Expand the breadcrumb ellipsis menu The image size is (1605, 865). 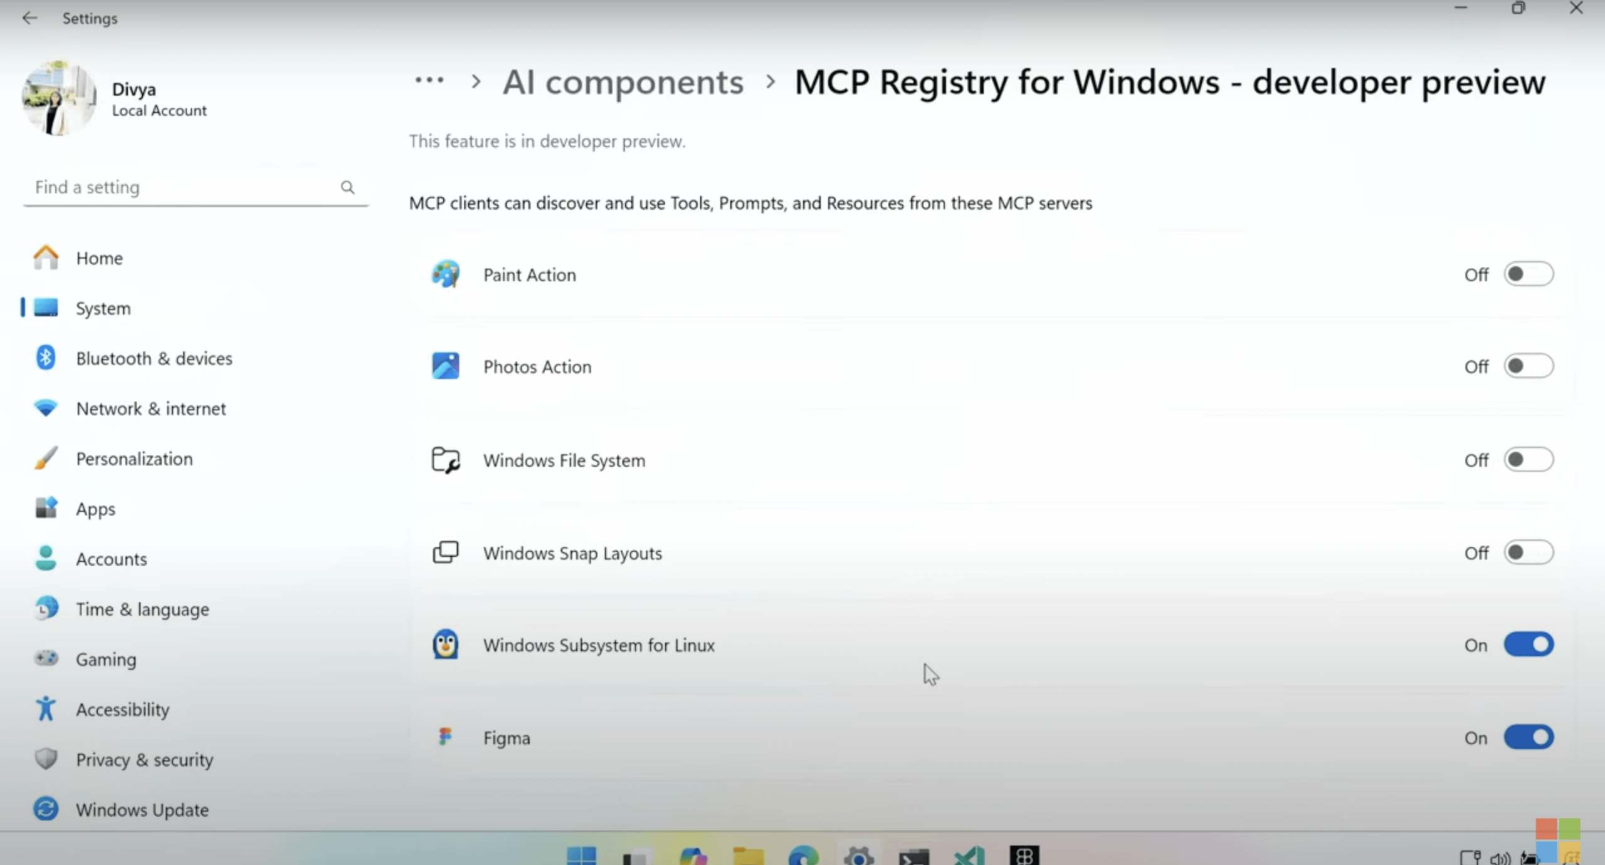pyautogui.click(x=429, y=81)
